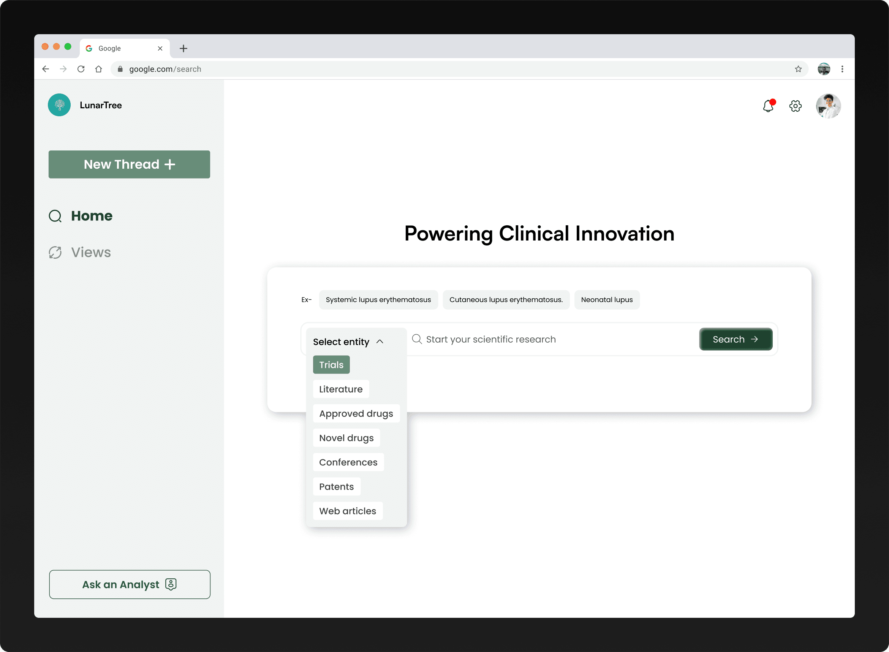Click the browser home icon
The height and width of the screenshot is (652, 889).
point(99,69)
